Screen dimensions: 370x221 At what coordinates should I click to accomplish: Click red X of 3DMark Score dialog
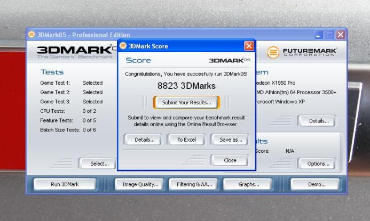tap(249, 46)
